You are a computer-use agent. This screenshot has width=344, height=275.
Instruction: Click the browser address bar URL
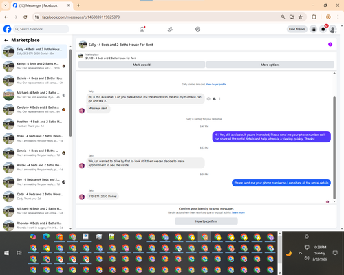[x=80, y=17]
